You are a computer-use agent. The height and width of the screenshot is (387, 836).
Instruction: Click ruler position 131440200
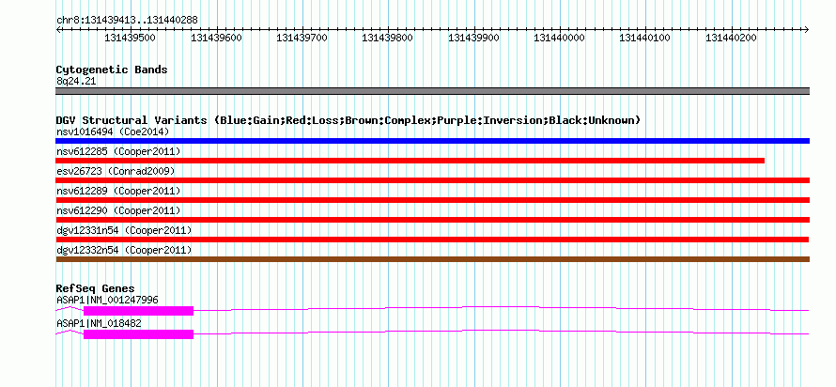click(731, 38)
